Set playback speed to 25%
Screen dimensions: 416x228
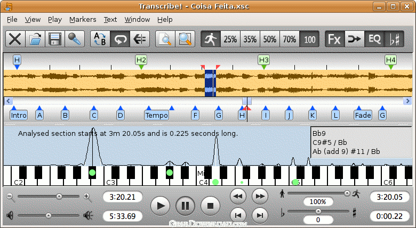[230, 39]
